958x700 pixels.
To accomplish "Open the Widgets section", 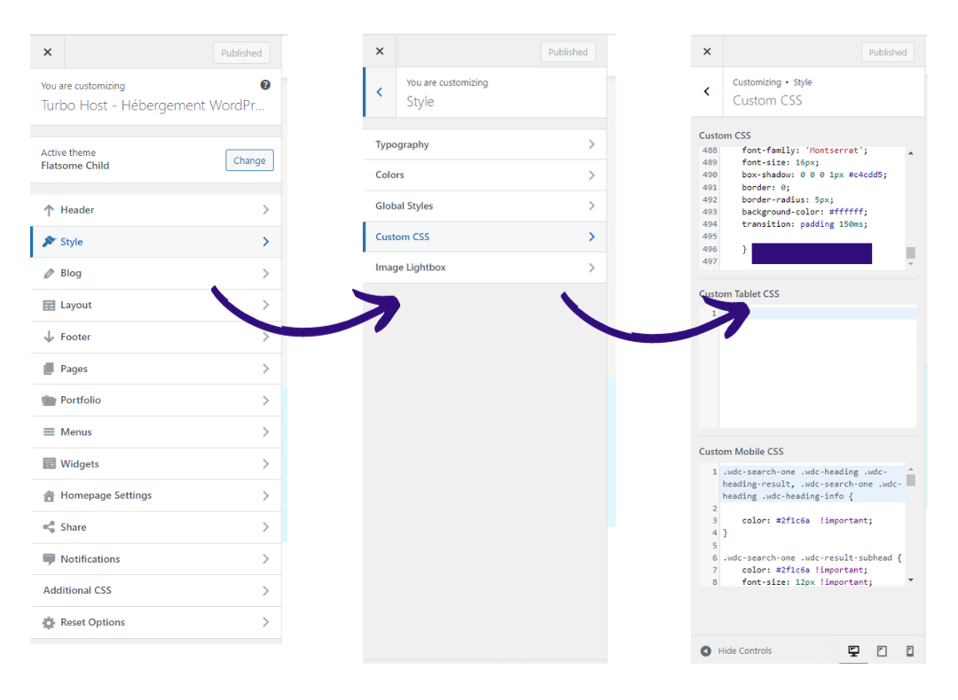I will click(x=156, y=463).
